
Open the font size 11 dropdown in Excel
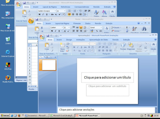click(x=69, y=27)
